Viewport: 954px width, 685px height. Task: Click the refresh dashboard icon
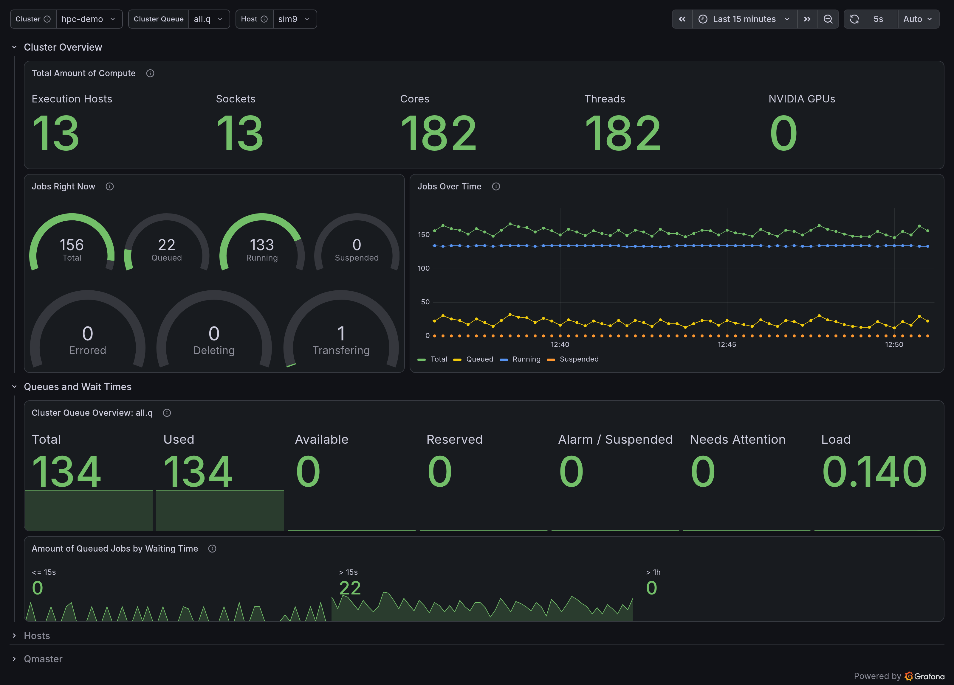[x=854, y=19]
